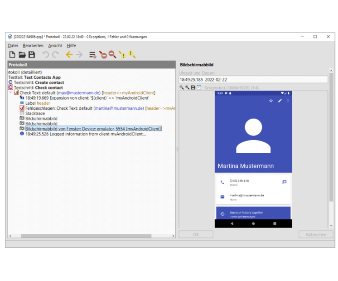The height and width of the screenshot is (281, 338).
Task: Select the Stacktrace tree entry
Action: (35, 113)
